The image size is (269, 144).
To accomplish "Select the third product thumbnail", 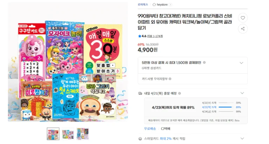I will coord(83,134).
